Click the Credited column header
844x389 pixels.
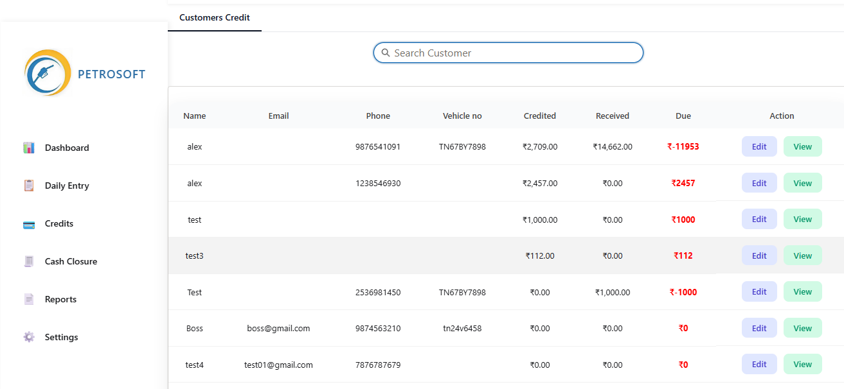pos(540,116)
